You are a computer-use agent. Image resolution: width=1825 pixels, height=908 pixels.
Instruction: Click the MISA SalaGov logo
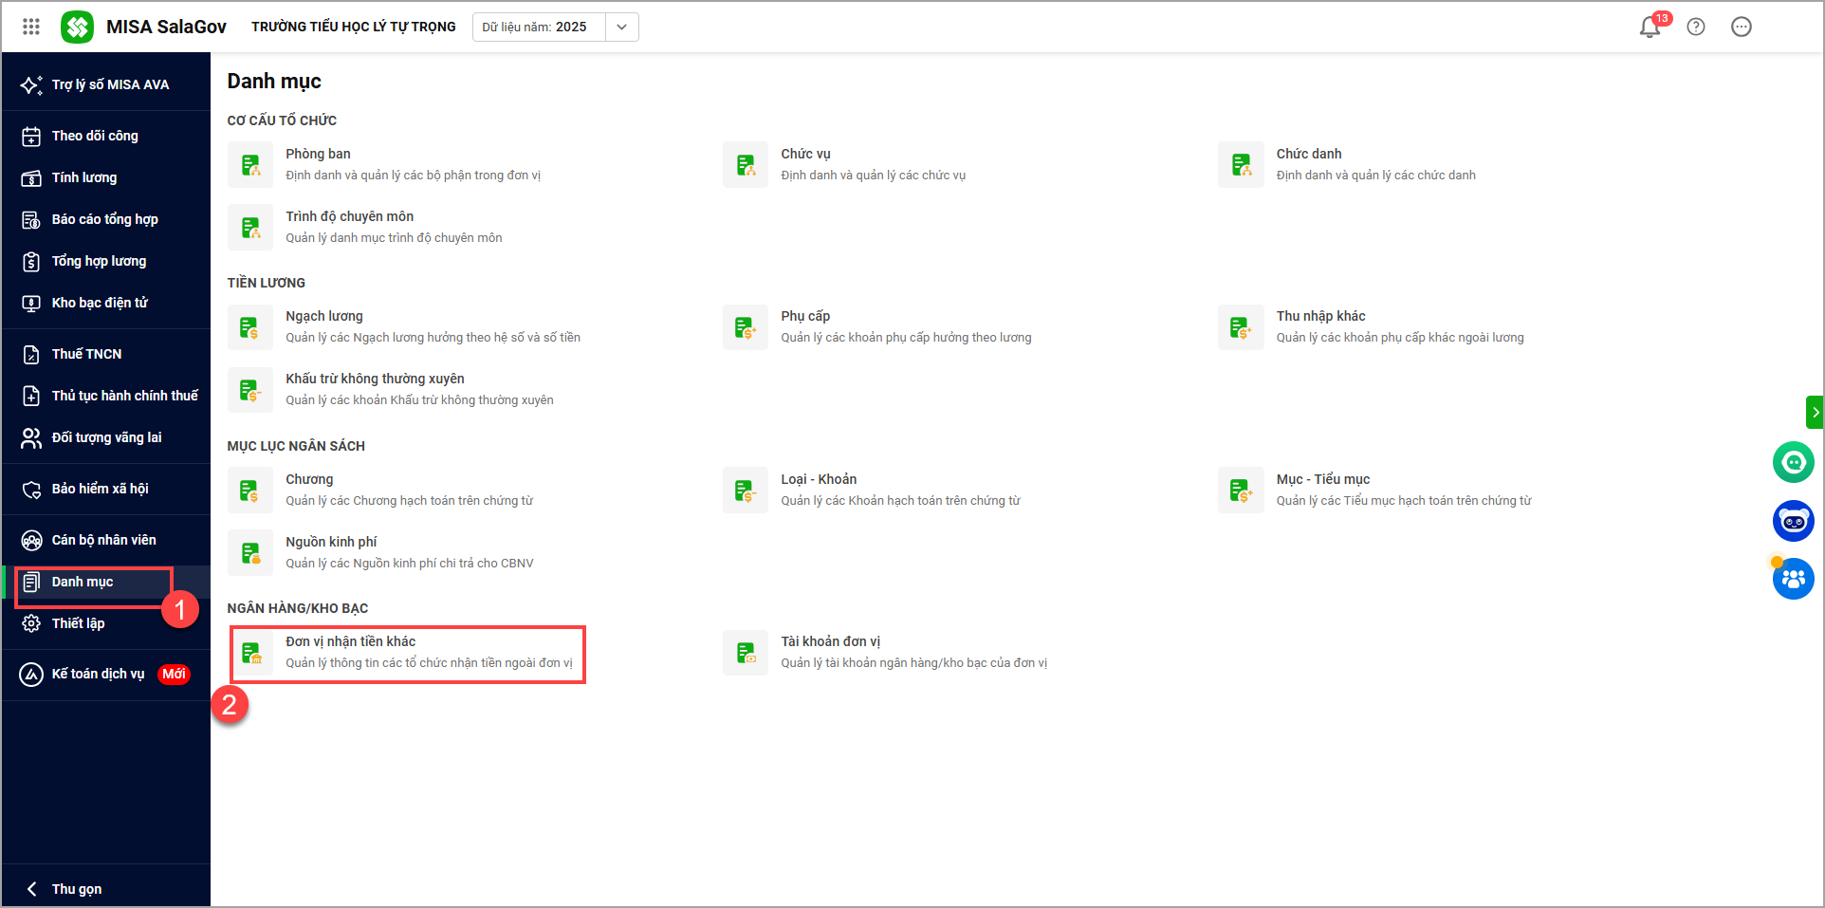pos(78,28)
